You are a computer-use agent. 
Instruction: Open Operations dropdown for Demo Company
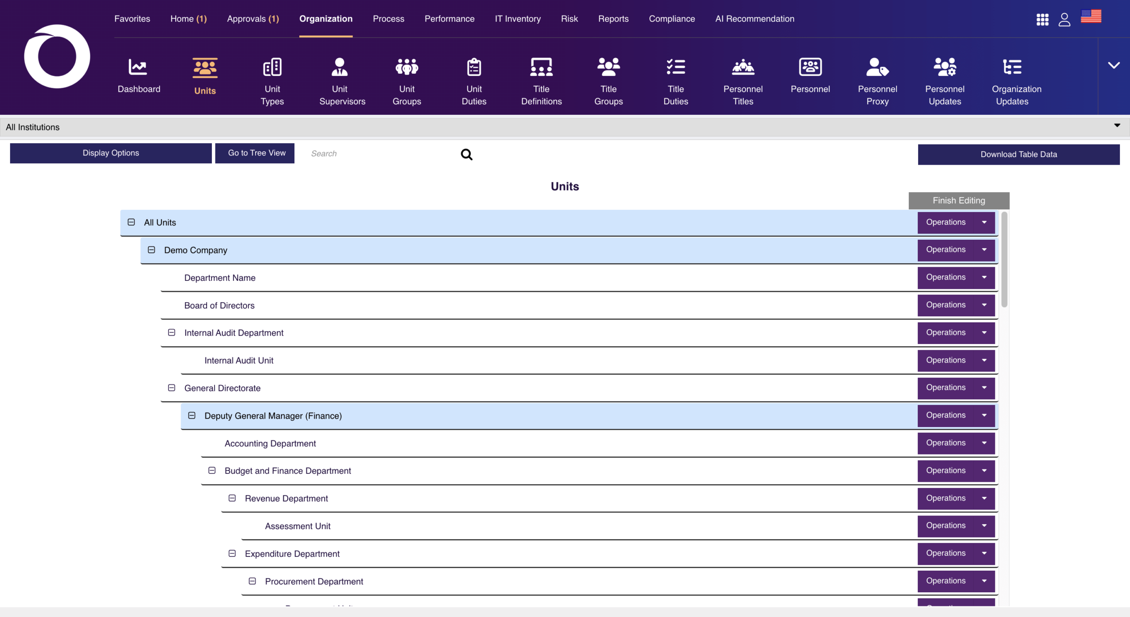956,250
